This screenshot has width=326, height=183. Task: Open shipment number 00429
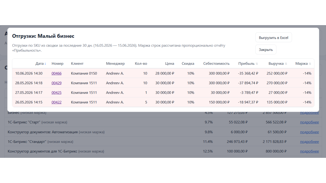click(x=57, y=83)
